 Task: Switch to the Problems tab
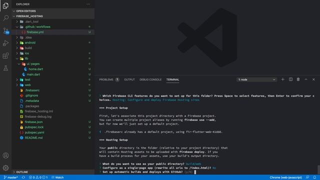point(106,79)
